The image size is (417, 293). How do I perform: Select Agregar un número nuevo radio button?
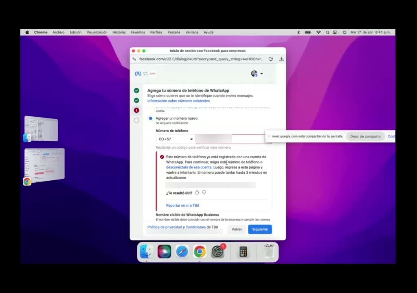tap(151, 118)
